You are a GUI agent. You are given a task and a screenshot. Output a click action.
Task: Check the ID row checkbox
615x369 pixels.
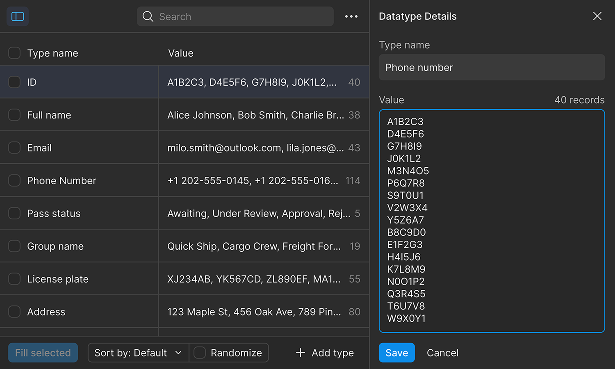pyautogui.click(x=14, y=82)
